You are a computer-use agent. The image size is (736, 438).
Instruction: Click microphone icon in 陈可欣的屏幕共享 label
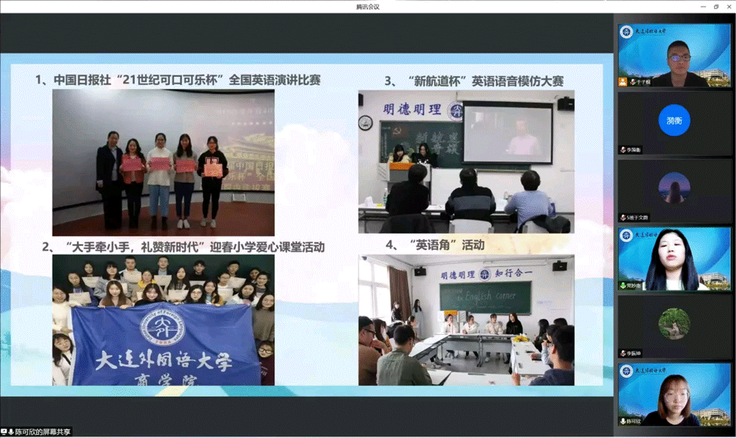tap(11, 431)
